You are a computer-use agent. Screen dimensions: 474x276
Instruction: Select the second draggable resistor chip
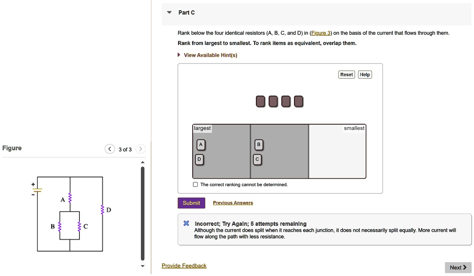tap(272, 101)
